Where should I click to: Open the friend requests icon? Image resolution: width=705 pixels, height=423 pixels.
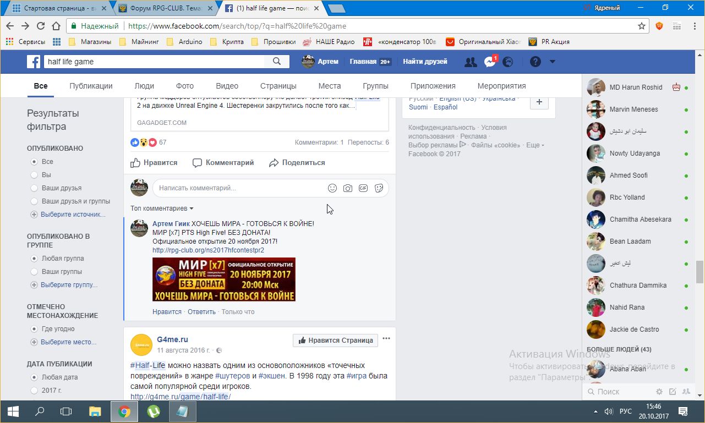471,62
